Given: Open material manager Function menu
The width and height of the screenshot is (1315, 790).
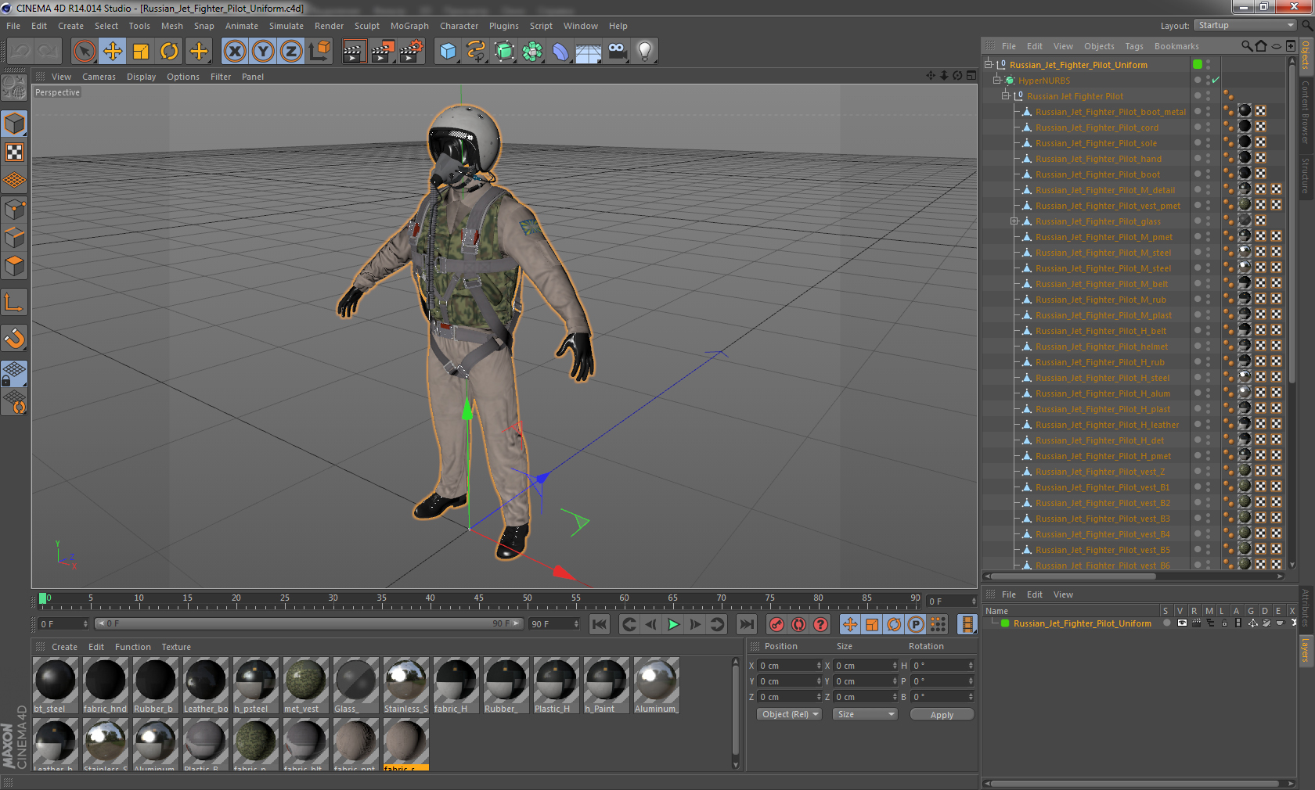Looking at the screenshot, I should pos(133,647).
